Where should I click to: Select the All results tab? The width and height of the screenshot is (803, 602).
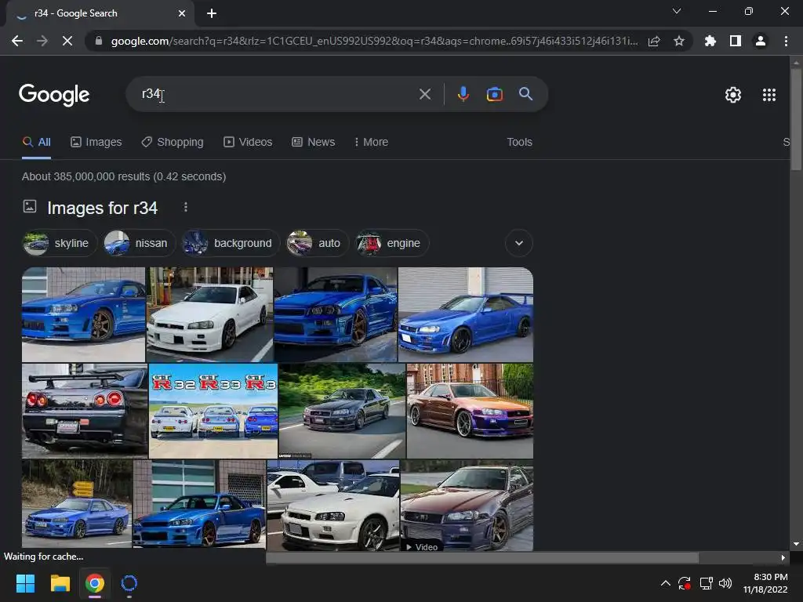pyautogui.click(x=36, y=143)
